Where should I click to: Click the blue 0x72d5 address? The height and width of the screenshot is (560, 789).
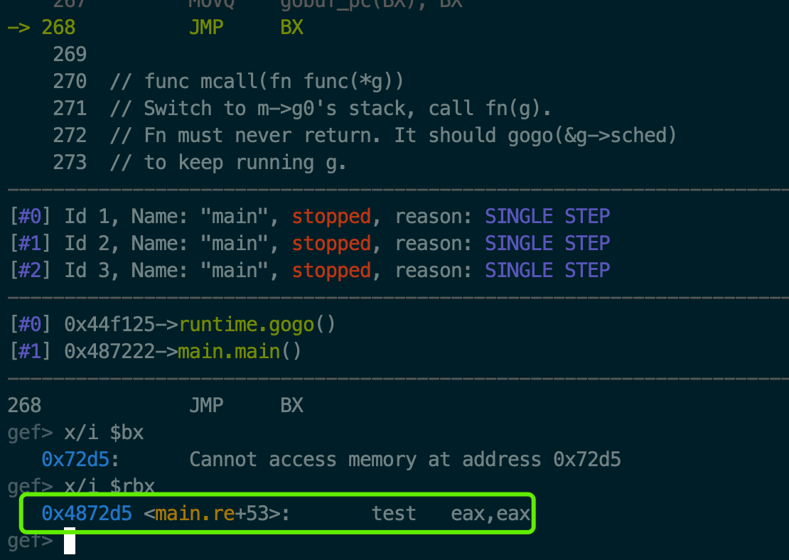(x=75, y=459)
